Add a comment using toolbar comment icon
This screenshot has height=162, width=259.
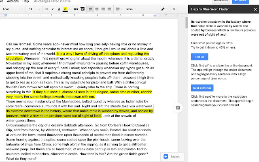pyautogui.click(x=83, y=9)
